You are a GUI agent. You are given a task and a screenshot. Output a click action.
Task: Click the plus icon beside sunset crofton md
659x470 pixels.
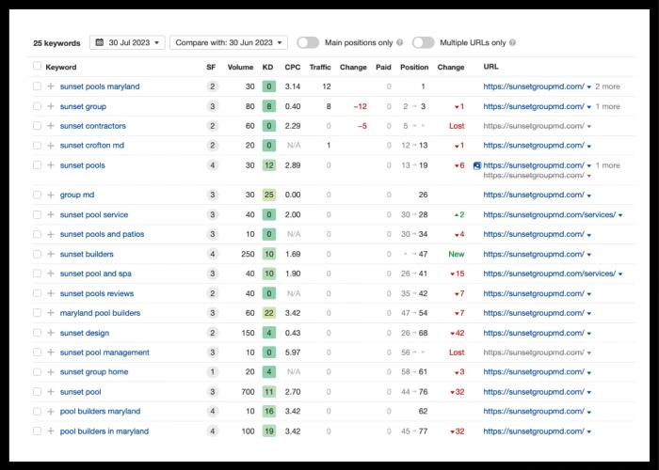coord(51,146)
